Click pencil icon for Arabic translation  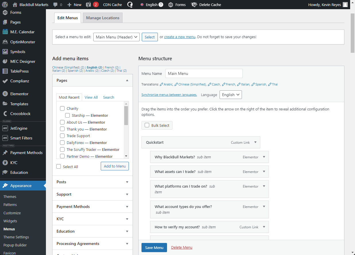click(162, 84)
